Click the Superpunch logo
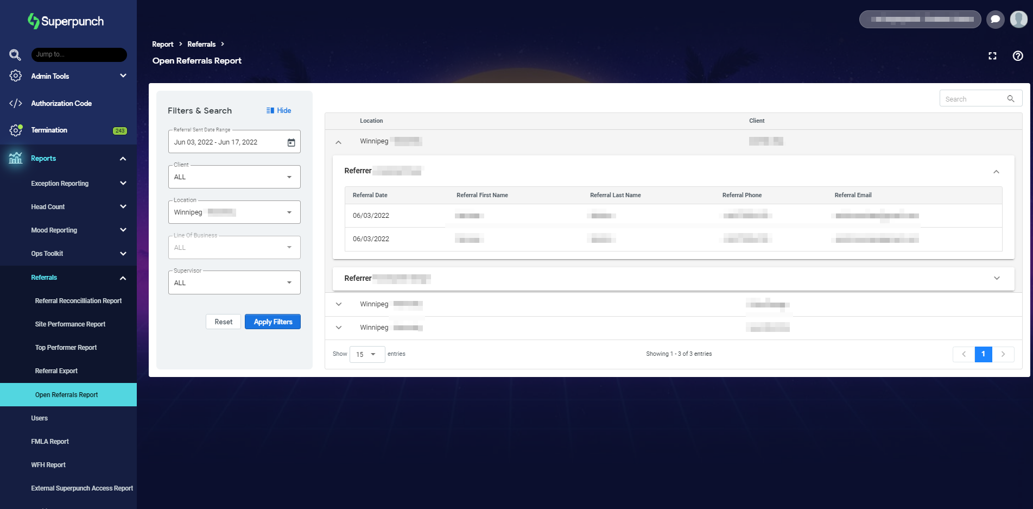Viewport: 1033px width, 509px height. (66, 21)
